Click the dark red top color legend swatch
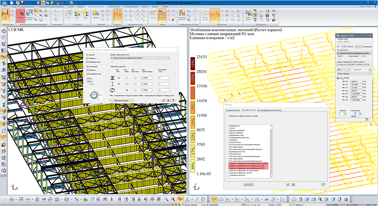Viewport: 378px width, 206px height. [x=193, y=64]
